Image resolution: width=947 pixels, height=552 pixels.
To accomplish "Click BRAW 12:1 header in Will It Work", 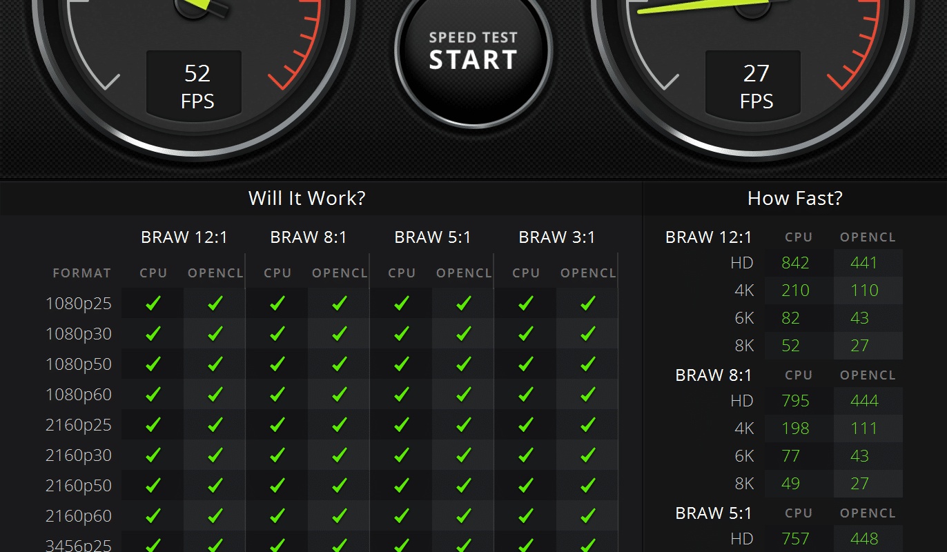I will 184,237.
